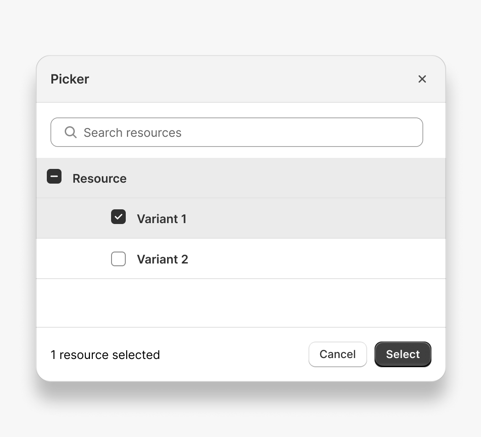
Task: Click the checkmark icon on Variant 1
Action: point(118,217)
